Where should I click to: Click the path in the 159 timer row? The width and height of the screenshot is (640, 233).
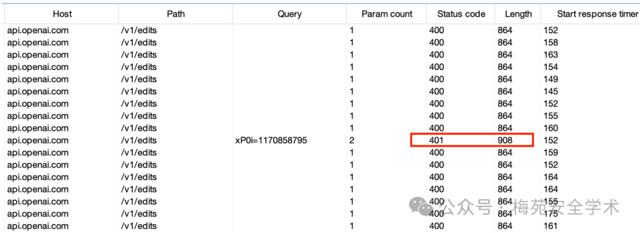[139, 152]
